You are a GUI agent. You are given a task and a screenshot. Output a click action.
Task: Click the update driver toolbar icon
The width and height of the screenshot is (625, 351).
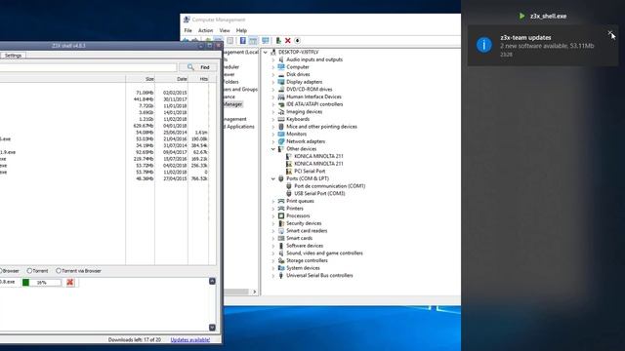coord(278,41)
